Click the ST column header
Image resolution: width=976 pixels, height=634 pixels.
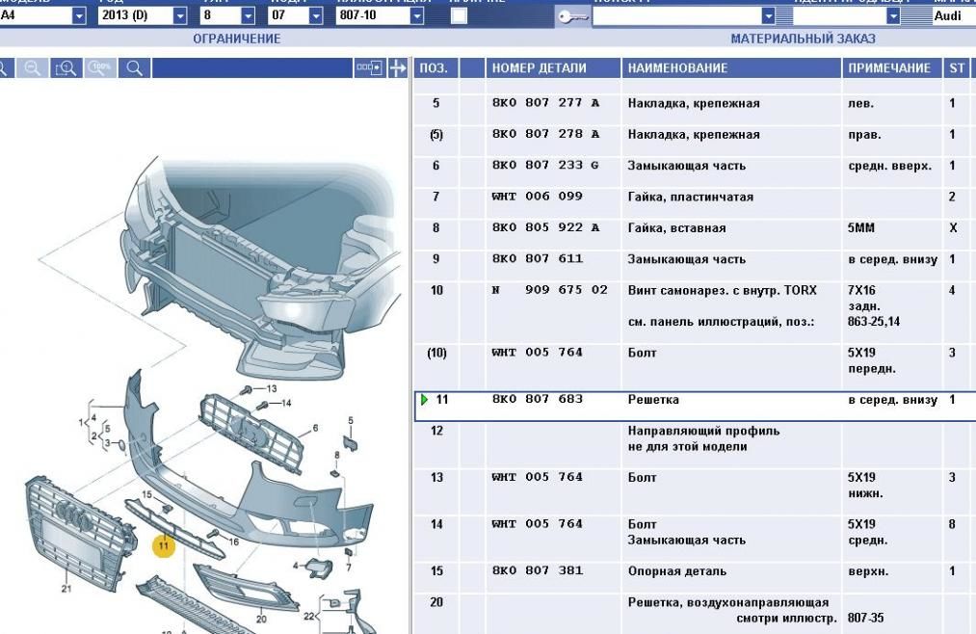click(957, 67)
